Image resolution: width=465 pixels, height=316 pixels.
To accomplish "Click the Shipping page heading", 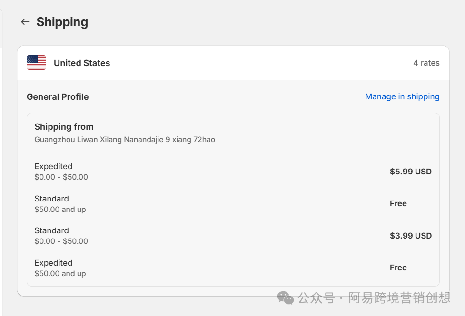I will click(62, 22).
